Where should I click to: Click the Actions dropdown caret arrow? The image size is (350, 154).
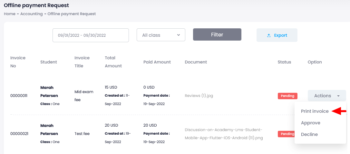[x=338, y=96]
